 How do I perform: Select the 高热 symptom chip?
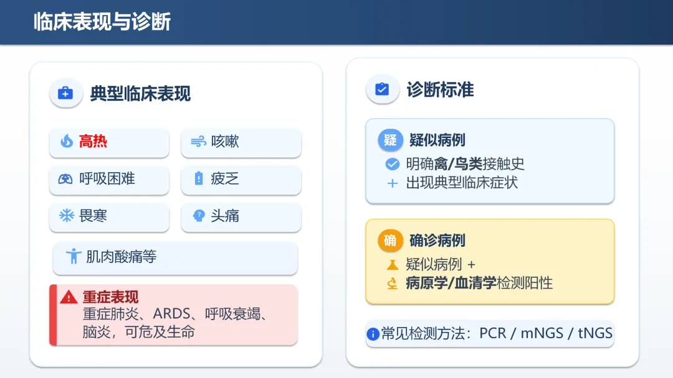(x=109, y=142)
